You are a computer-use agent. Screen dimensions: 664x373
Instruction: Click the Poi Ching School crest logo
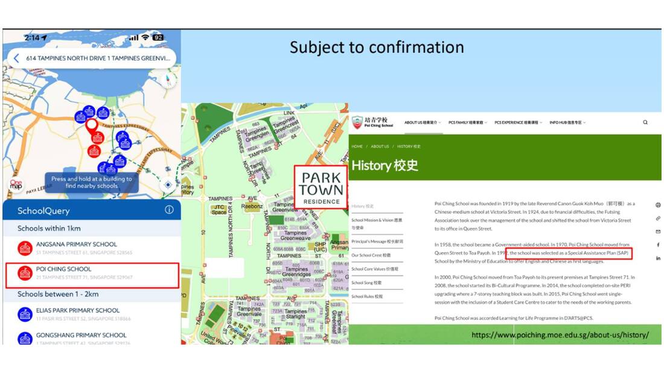click(x=357, y=122)
